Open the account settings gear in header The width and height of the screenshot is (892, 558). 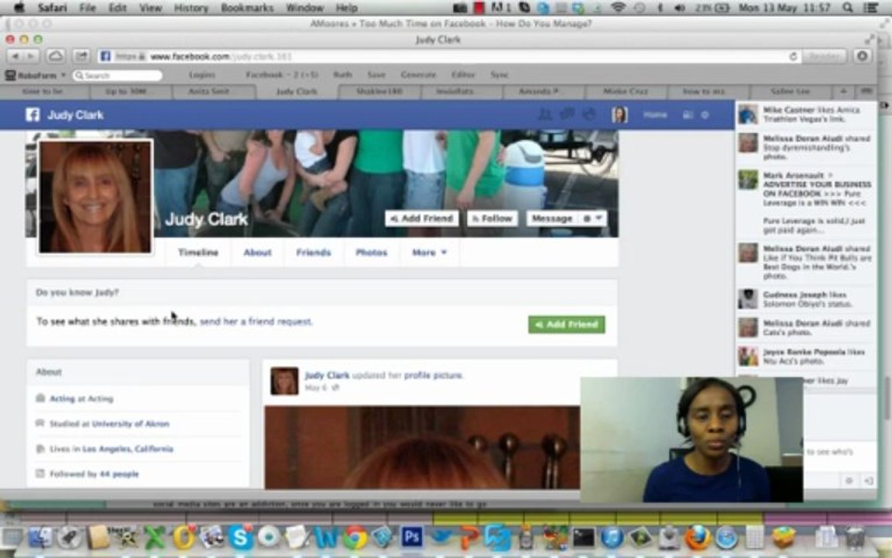pyautogui.click(x=705, y=115)
